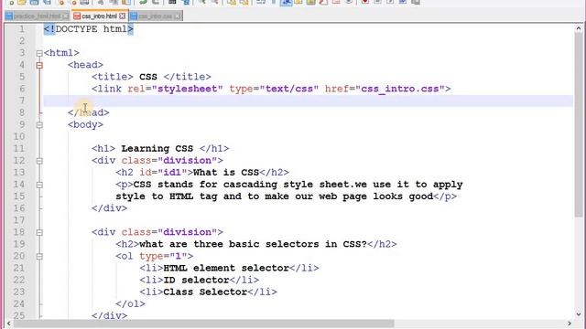Screen dimensions: 586x329
Task: Close the practice_html.html tab
Action: coord(65,16)
